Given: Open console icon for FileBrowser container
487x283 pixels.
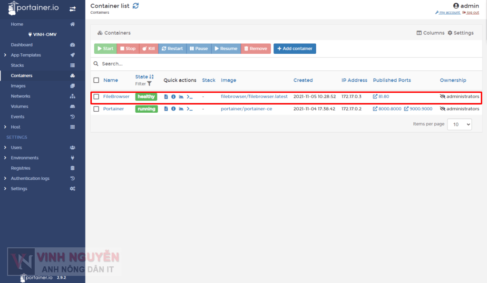Looking at the screenshot, I should point(189,97).
